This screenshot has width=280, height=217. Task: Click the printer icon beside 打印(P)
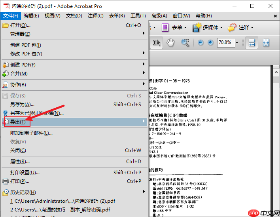coord(6,181)
